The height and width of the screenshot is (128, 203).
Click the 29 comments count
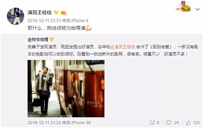coord(176,123)
